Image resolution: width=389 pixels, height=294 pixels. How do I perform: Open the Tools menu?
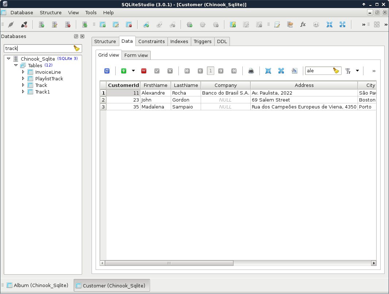pos(91,12)
